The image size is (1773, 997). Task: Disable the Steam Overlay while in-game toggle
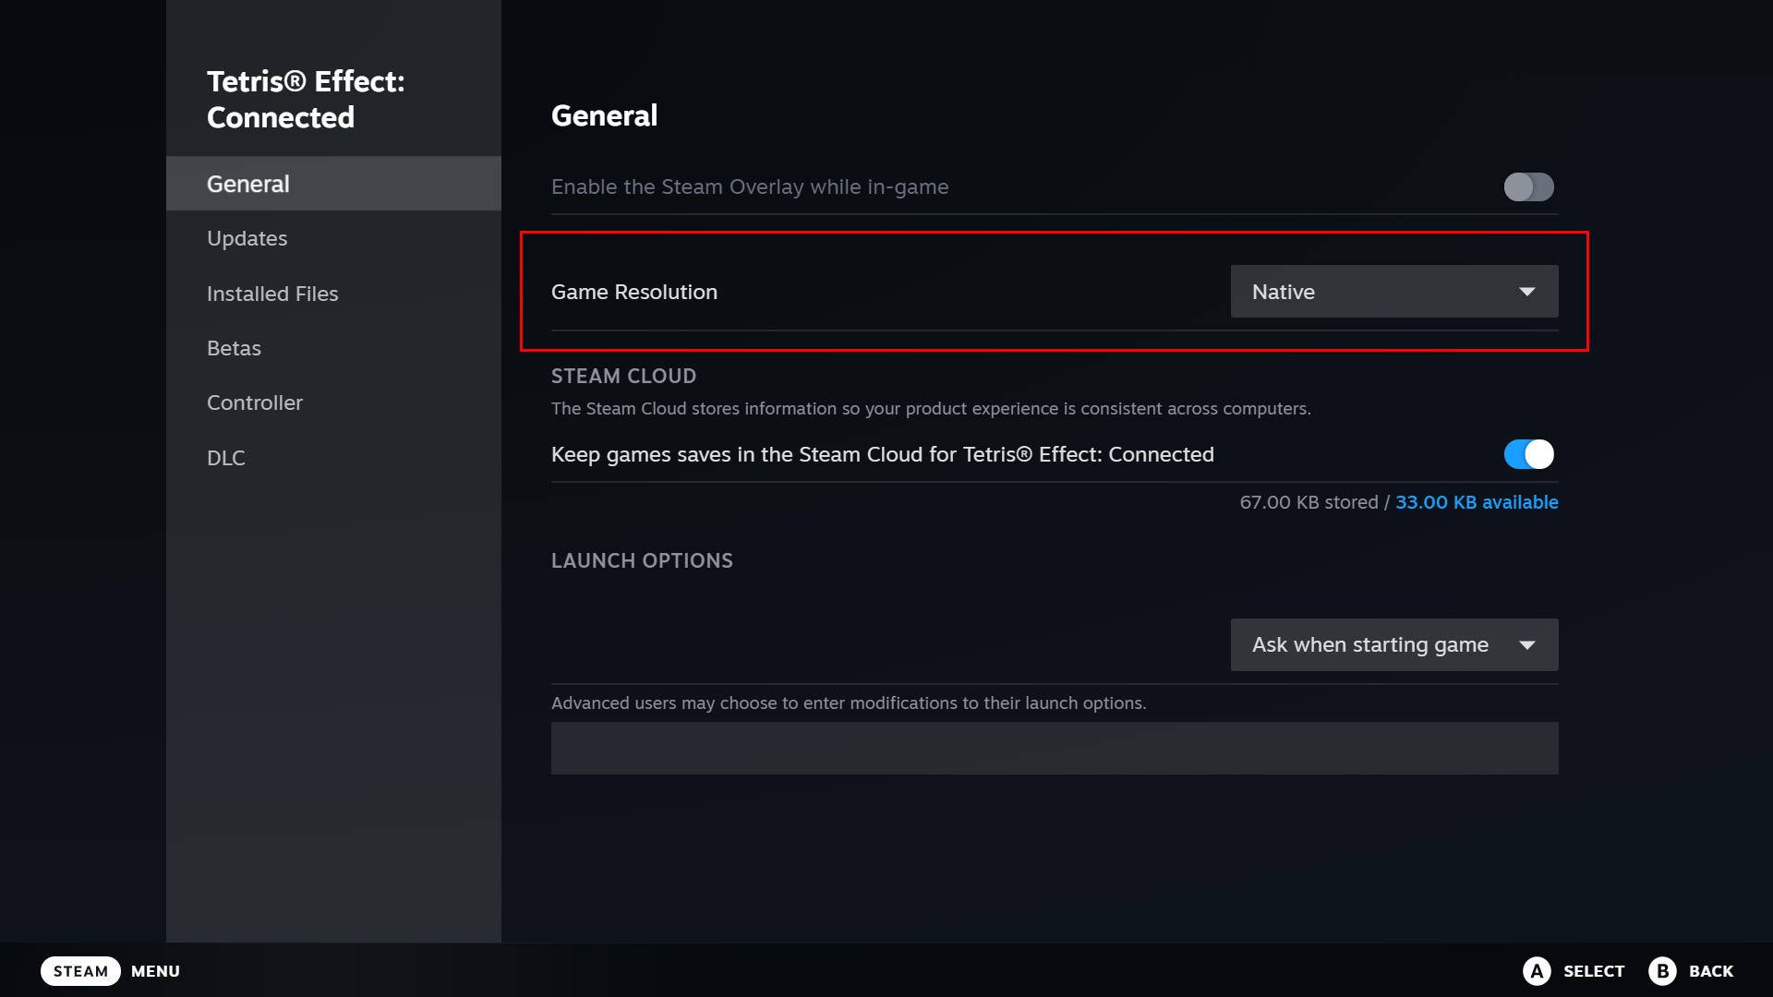coord(1528,186)
